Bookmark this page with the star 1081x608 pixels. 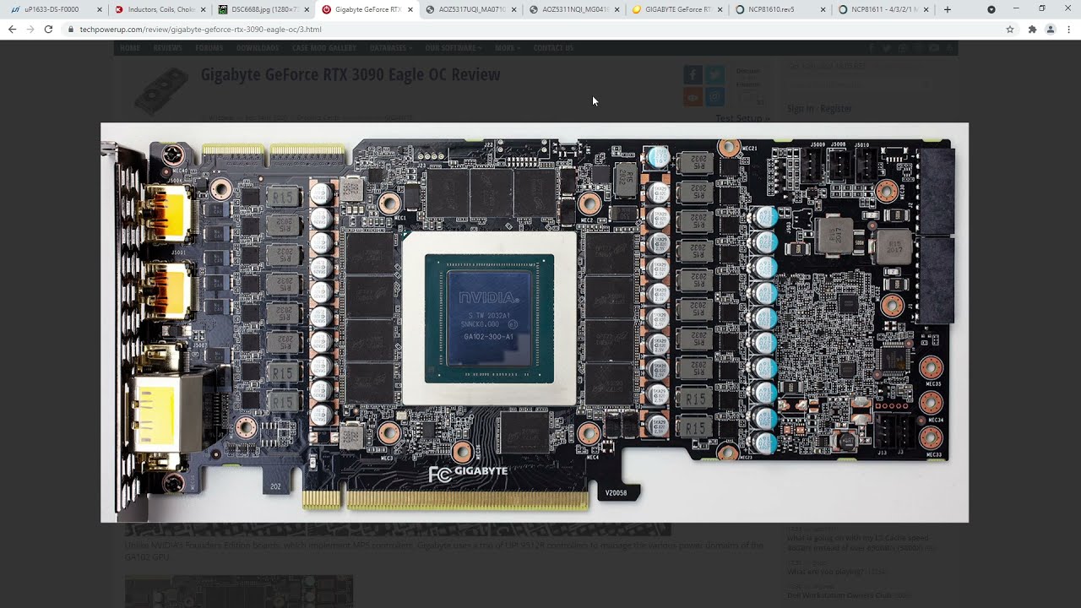pos(1010,29)
